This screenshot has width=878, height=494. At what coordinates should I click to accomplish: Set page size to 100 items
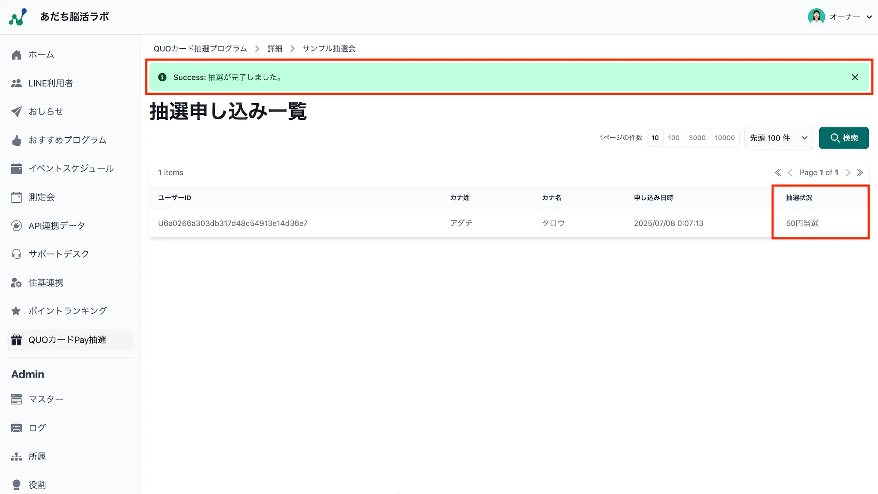pos(673,138)
